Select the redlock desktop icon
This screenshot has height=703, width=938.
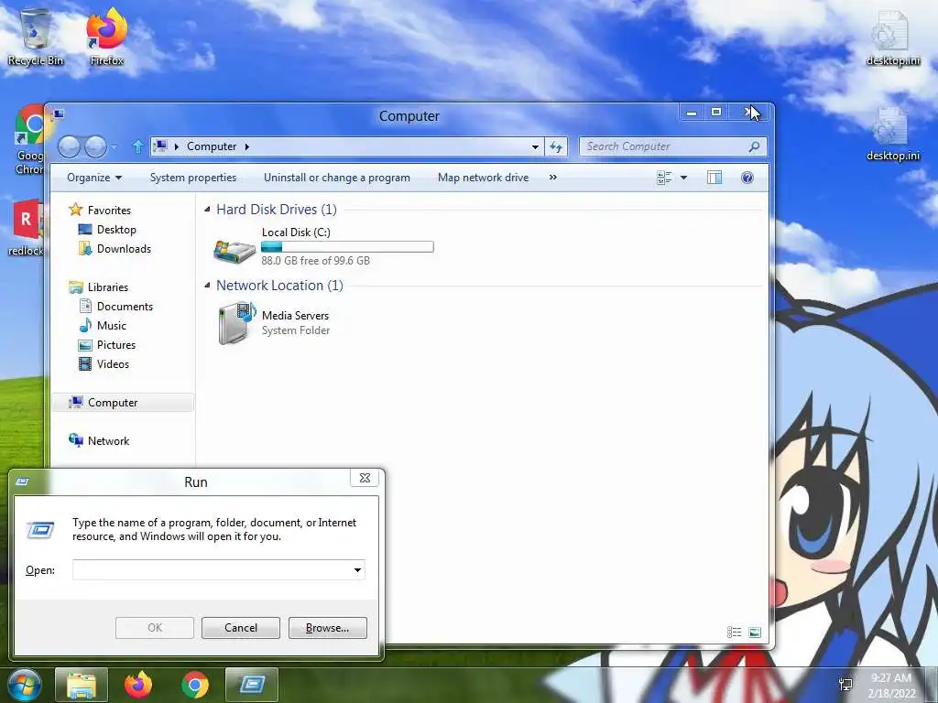tap(27, 228)
